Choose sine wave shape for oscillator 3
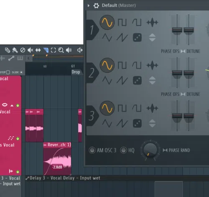 pyautogui.click(x=107, y=108)
